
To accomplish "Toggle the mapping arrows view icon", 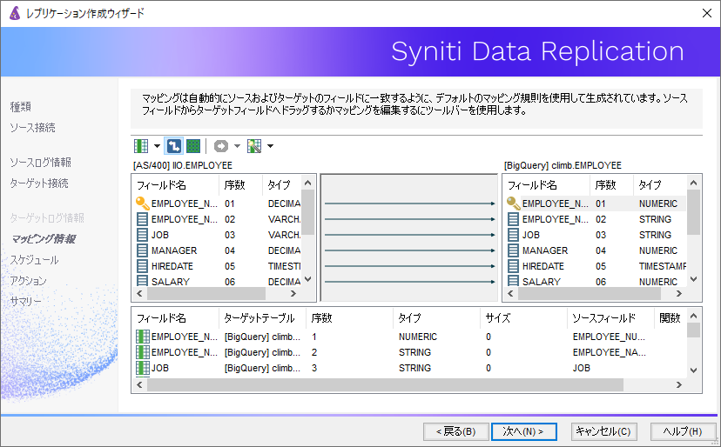I will click(x=174, y=146).
